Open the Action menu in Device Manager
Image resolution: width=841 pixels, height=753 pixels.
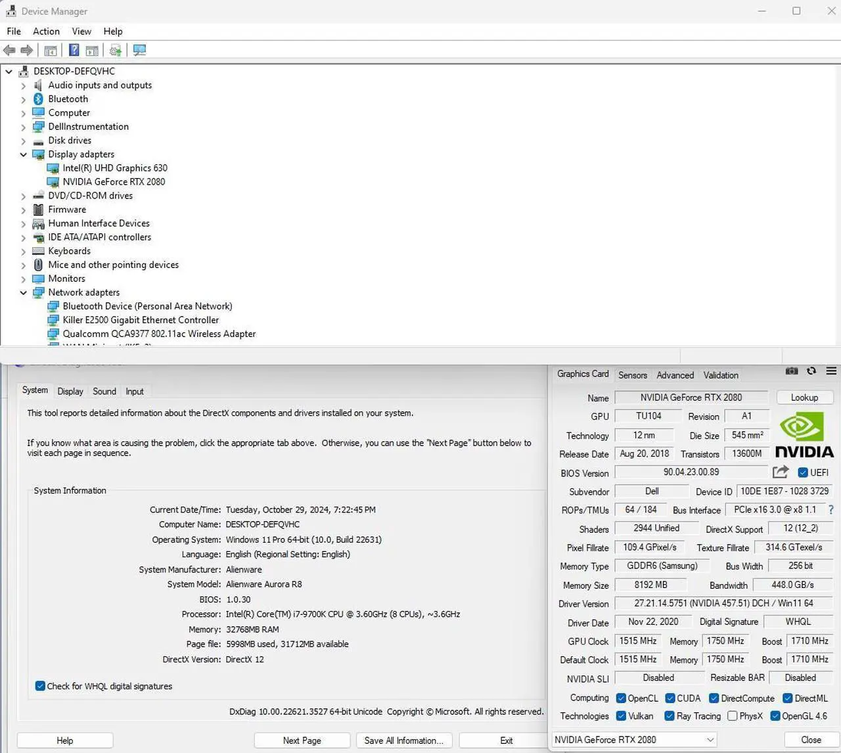tap(46, 31)
